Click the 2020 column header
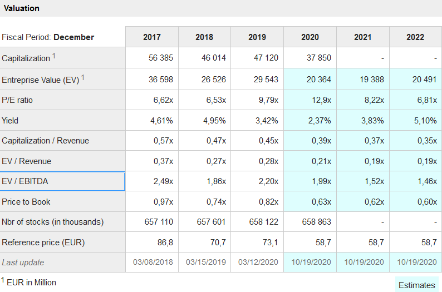Screen dimensions: 442x292 310,37
